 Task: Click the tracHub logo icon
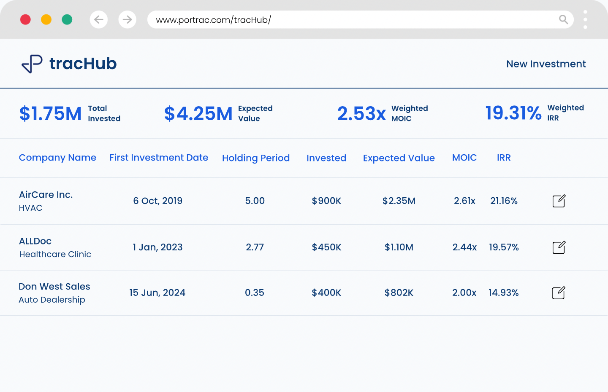pos(32,64)
